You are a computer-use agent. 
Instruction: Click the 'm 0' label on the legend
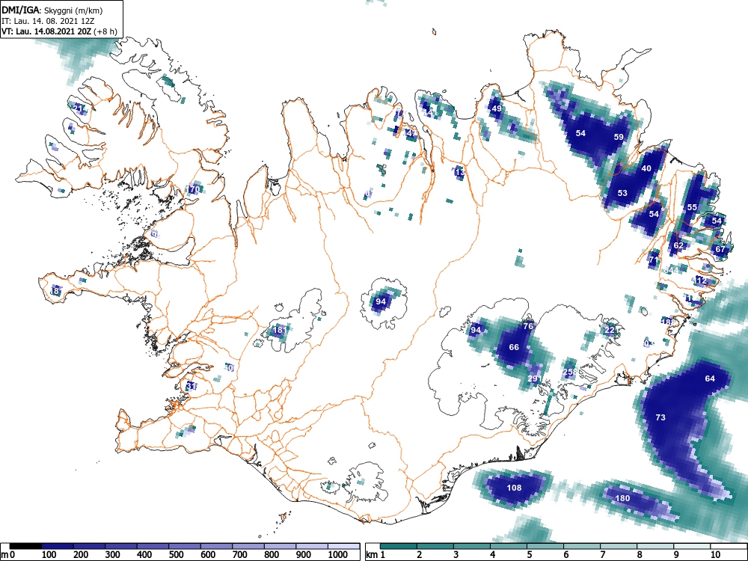[8, 554]
